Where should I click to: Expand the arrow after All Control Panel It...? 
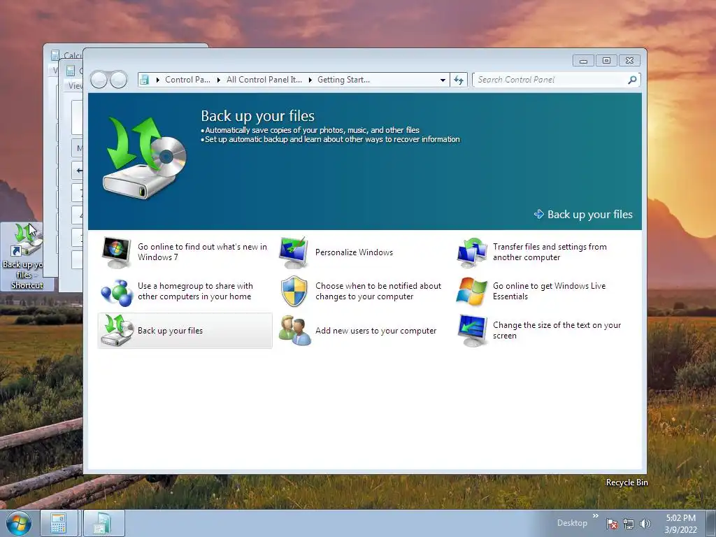coord(310,80)
